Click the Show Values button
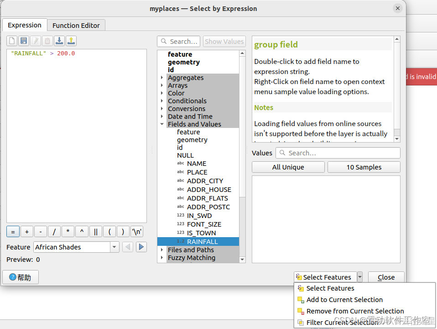This screenshot has width=437, height=329. 224,41
